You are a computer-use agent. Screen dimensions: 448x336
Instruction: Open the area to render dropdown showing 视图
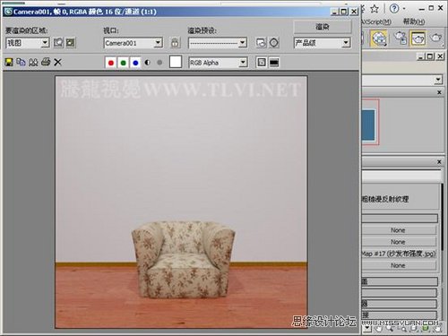[28, 43]
